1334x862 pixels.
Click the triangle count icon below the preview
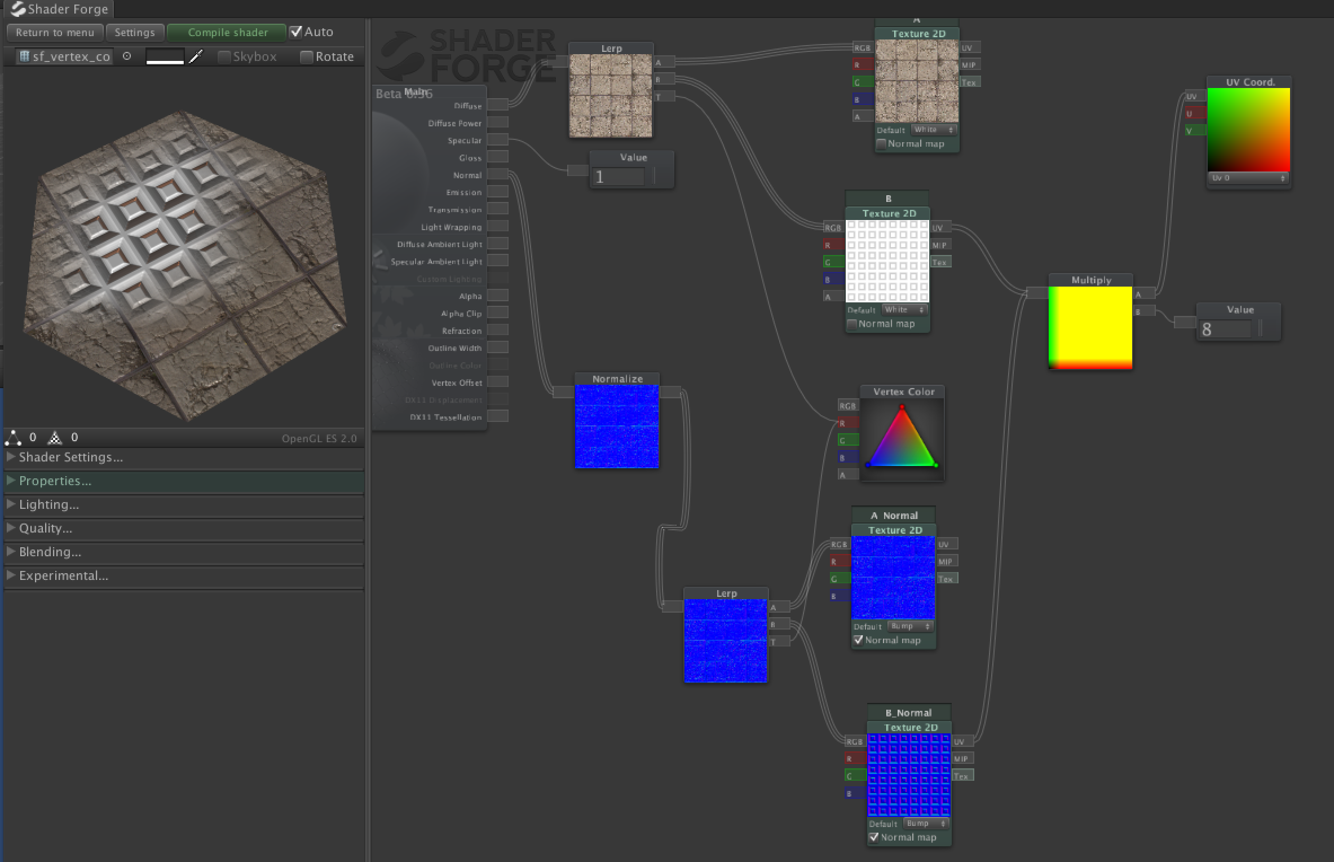pyautogui.click(x=55, y=438)
